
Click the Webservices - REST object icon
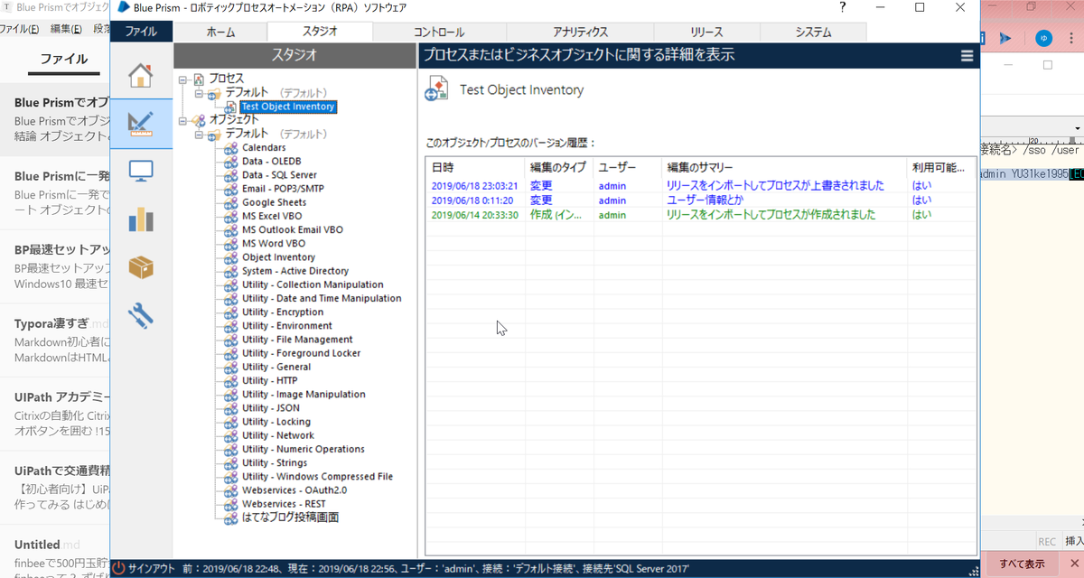click(231, 504)
